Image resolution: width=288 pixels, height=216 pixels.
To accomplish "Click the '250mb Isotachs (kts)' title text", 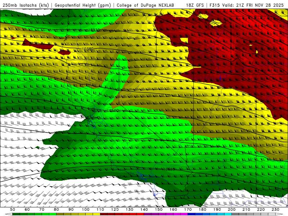I will pyautogui.click(x=26, y=5).
